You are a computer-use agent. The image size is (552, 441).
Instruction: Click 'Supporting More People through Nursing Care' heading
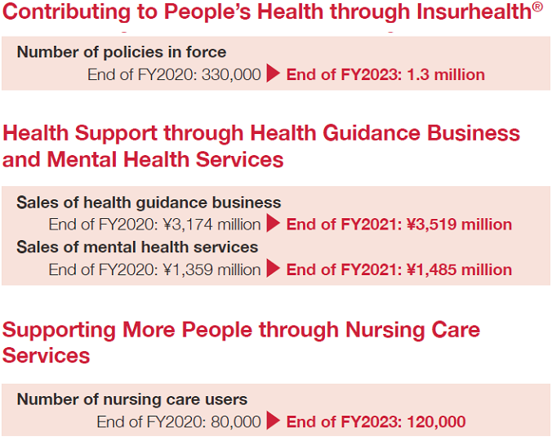241,330
